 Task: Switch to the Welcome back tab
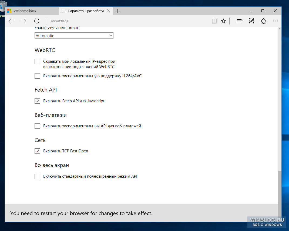point(32,11)
